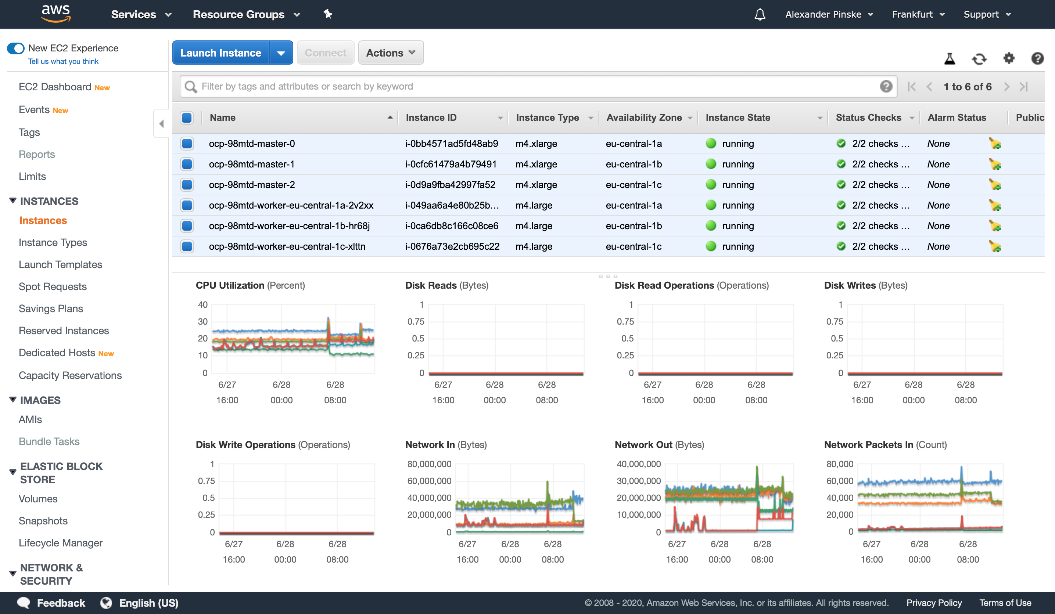The height and width of the screenshot is (614, 1055).
Task: Open AMIs in sidebar
Action: [30, 419]
